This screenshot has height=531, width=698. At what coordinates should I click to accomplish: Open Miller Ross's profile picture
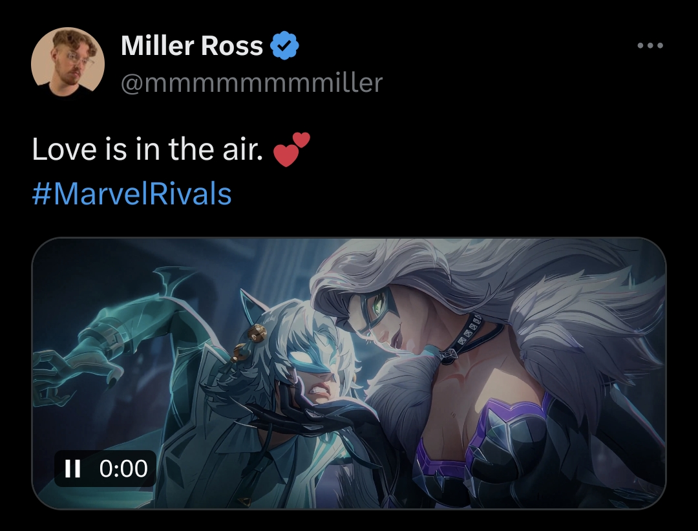[x=68, y=62]
